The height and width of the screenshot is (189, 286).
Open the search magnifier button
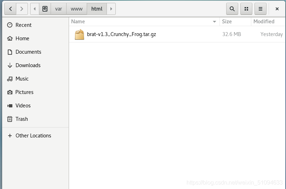[232, 9]
